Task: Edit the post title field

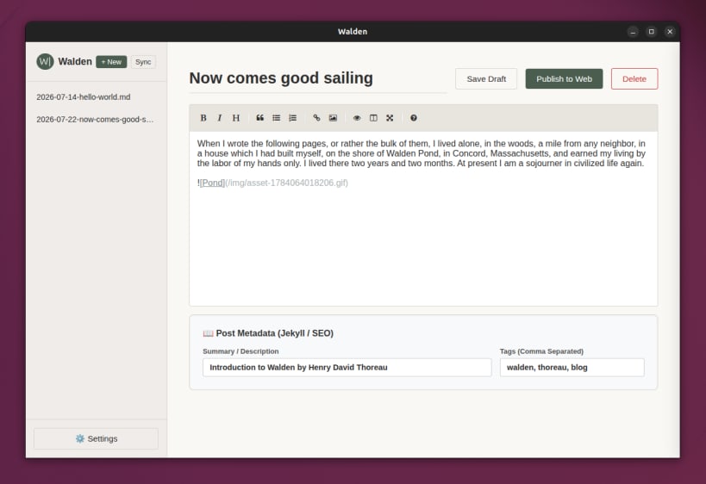Action: (318, 78)
